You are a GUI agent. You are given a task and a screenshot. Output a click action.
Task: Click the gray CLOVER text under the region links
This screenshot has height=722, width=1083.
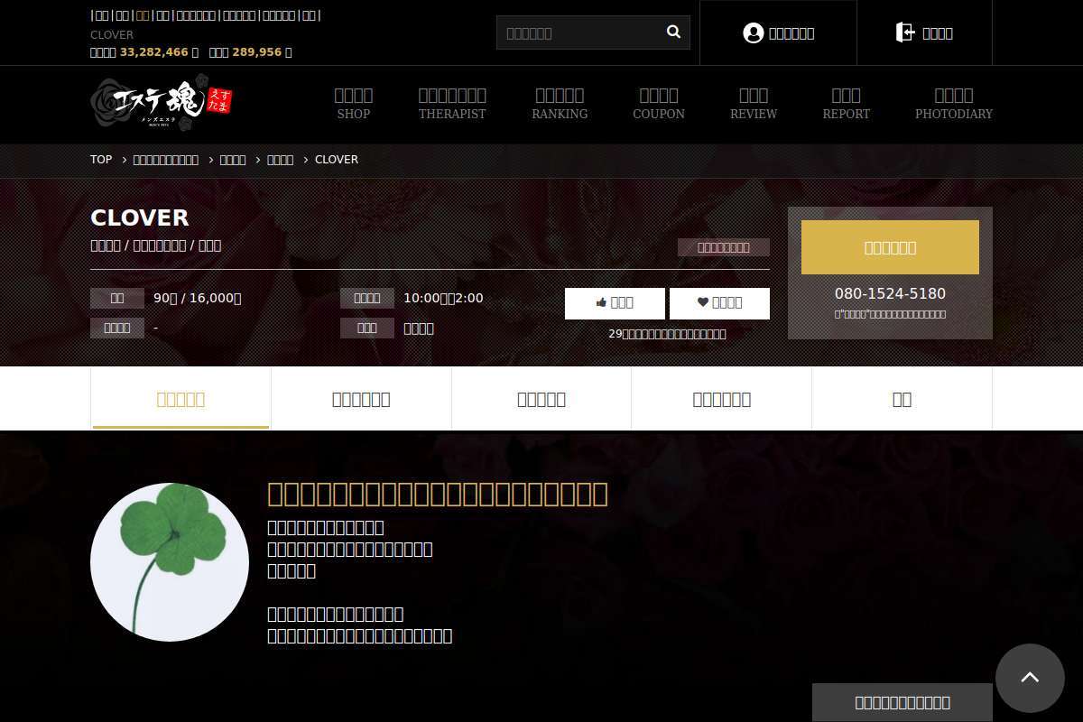click(x=112, y=35)
